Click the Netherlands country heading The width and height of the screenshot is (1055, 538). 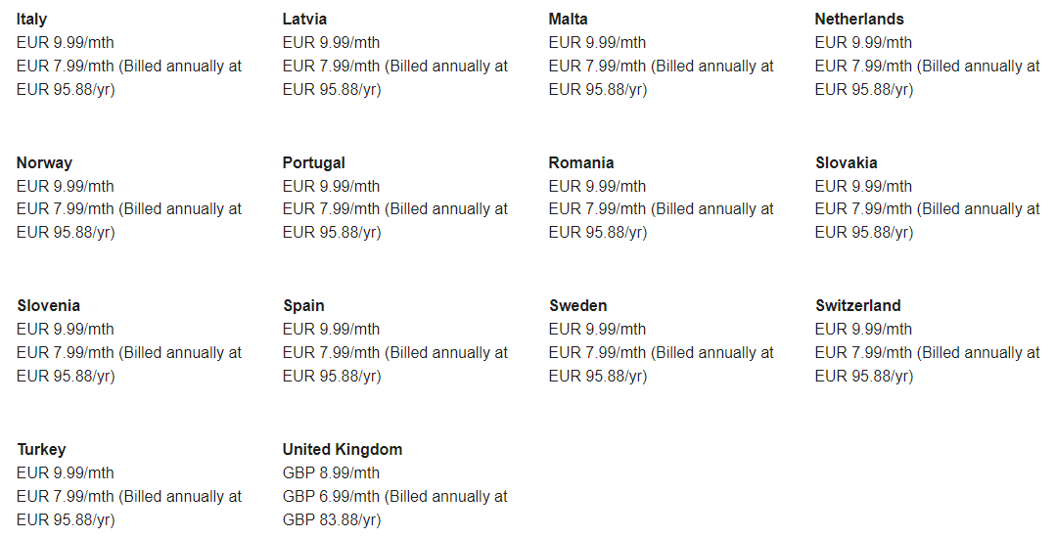[858, 20]
